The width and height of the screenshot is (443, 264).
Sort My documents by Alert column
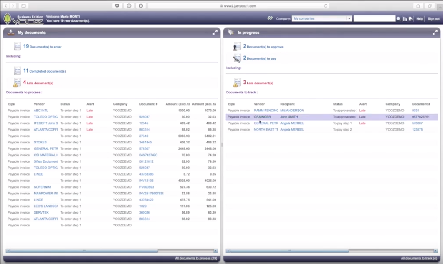point(90,104)
